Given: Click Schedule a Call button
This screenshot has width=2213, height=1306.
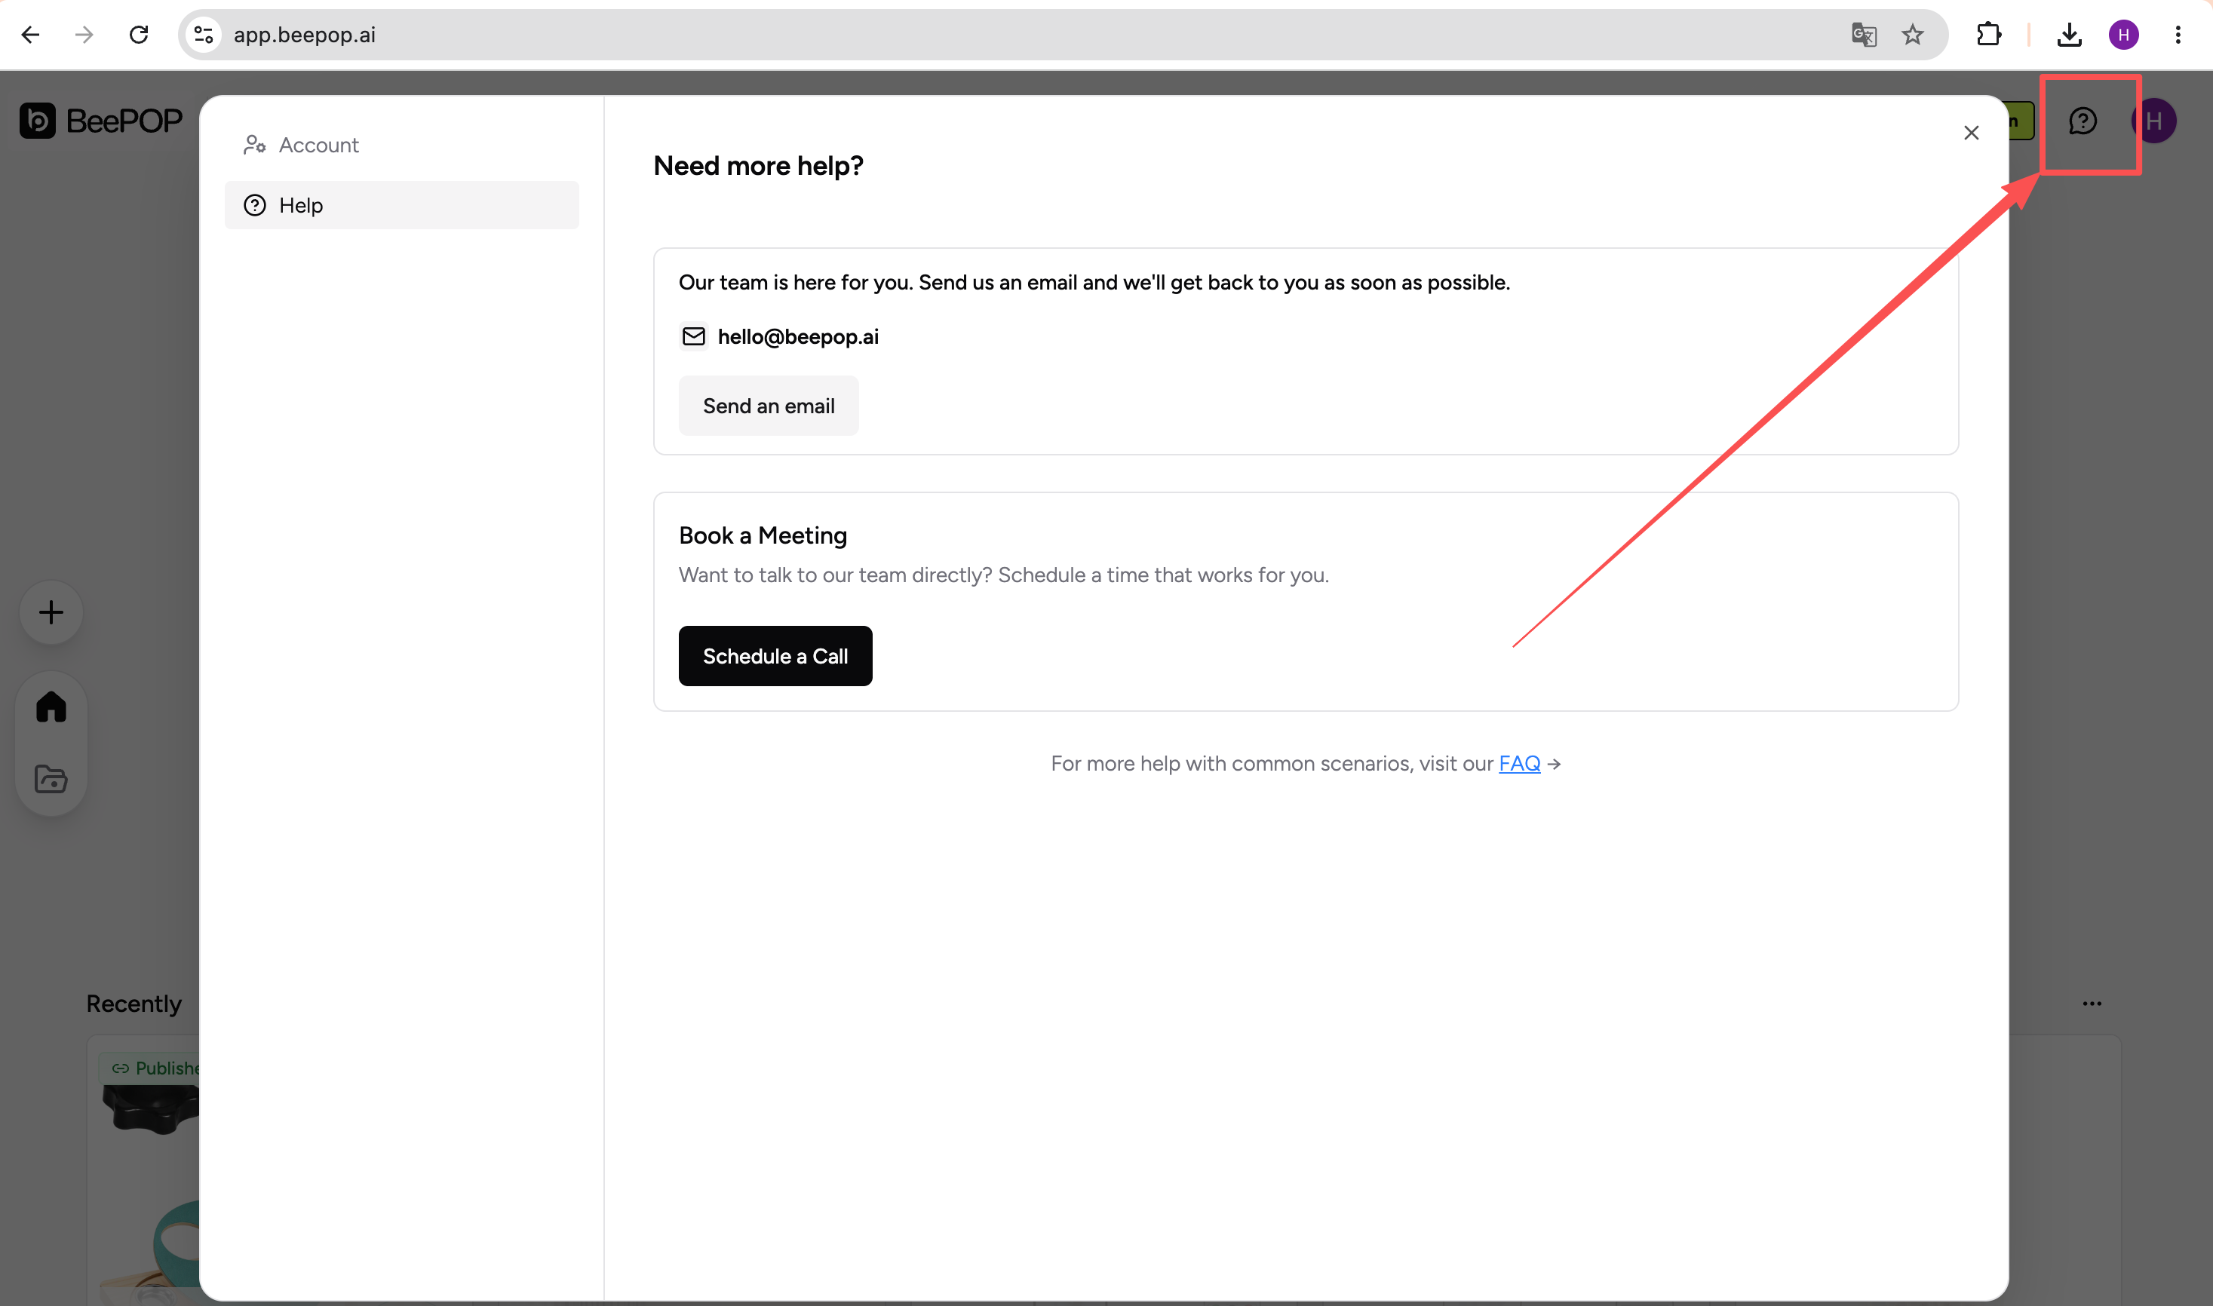Looking at the screenshot, I should pyautogui.click(x=775, y=657).
